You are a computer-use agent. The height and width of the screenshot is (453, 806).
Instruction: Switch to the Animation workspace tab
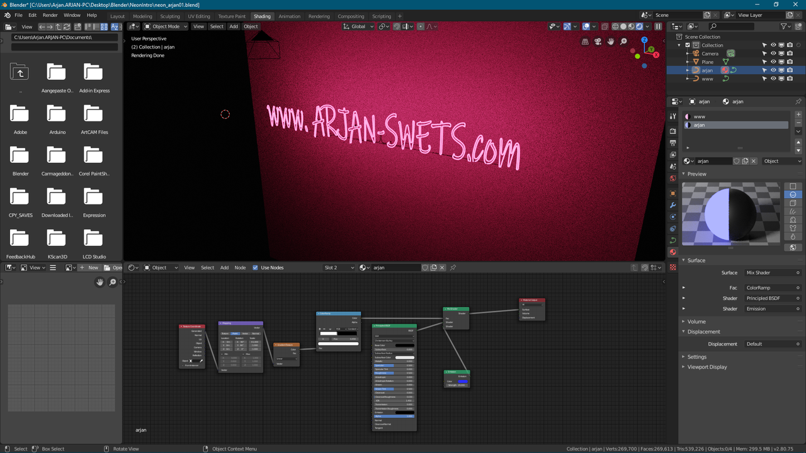tap(290, 16)
